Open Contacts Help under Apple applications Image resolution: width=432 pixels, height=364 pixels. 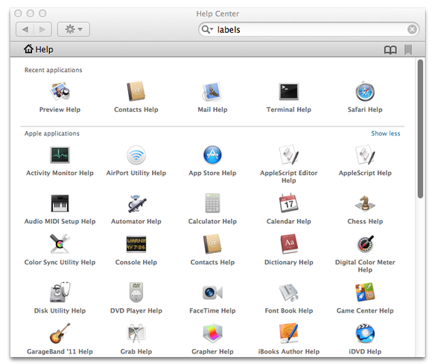(x=212, y=244)
